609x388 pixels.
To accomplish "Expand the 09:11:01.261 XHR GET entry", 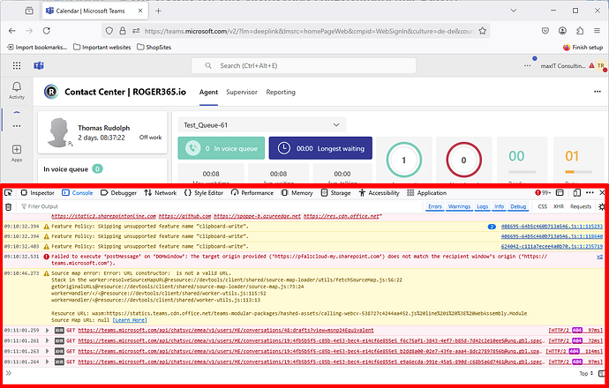I will point(48,340).
